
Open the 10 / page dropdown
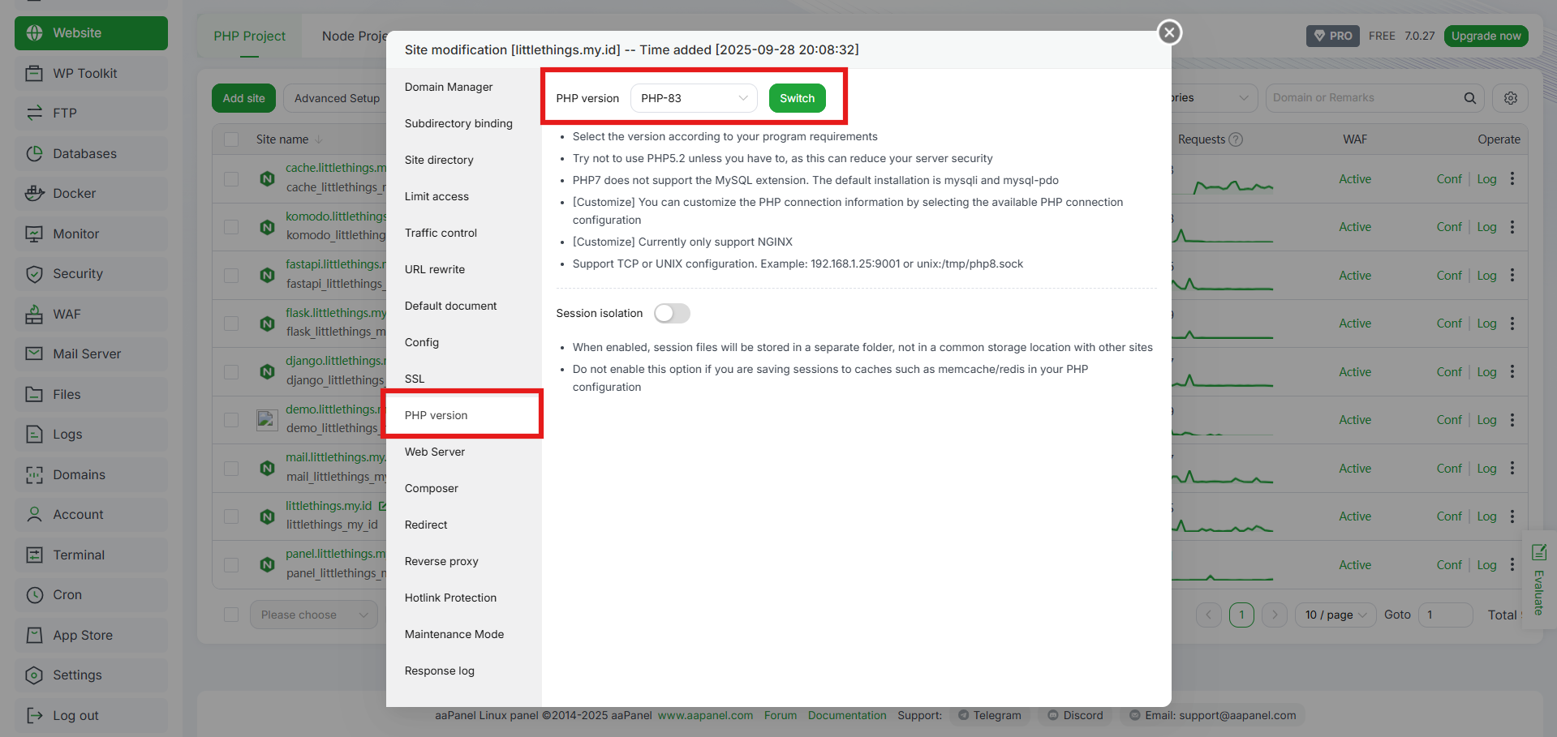pyautogui.click(x=1336, y=615)
